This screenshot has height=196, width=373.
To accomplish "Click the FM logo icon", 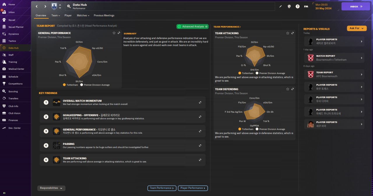I will click(306, 6).
